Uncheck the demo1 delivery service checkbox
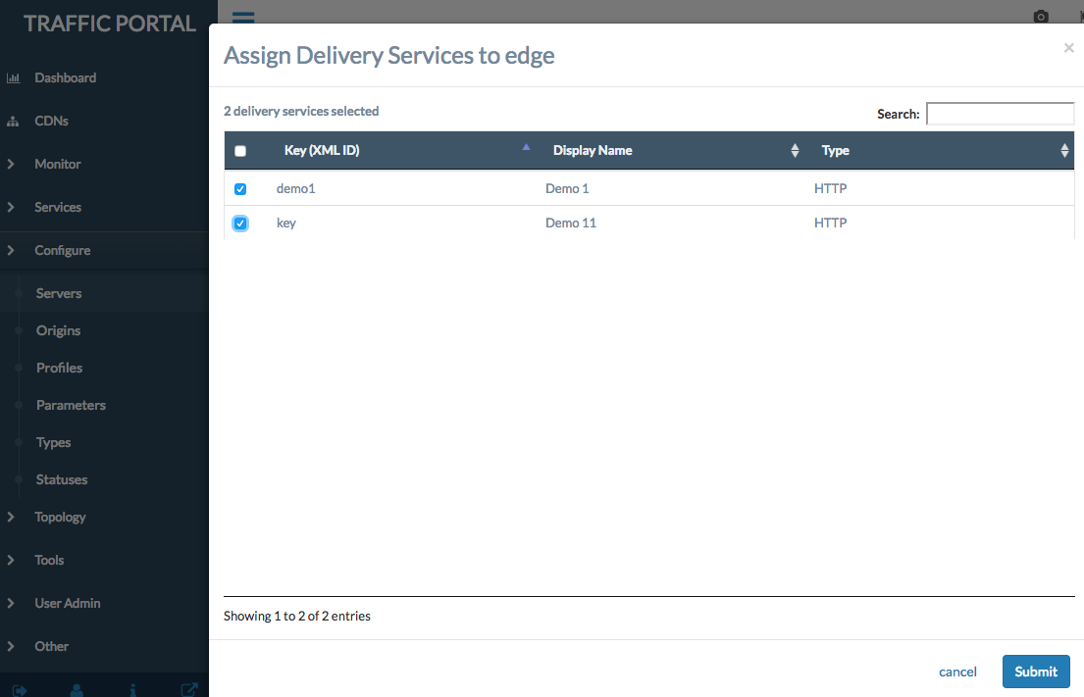Image resolution: width=1084 pixels, height=697 pixels. [x=240, y=188]
